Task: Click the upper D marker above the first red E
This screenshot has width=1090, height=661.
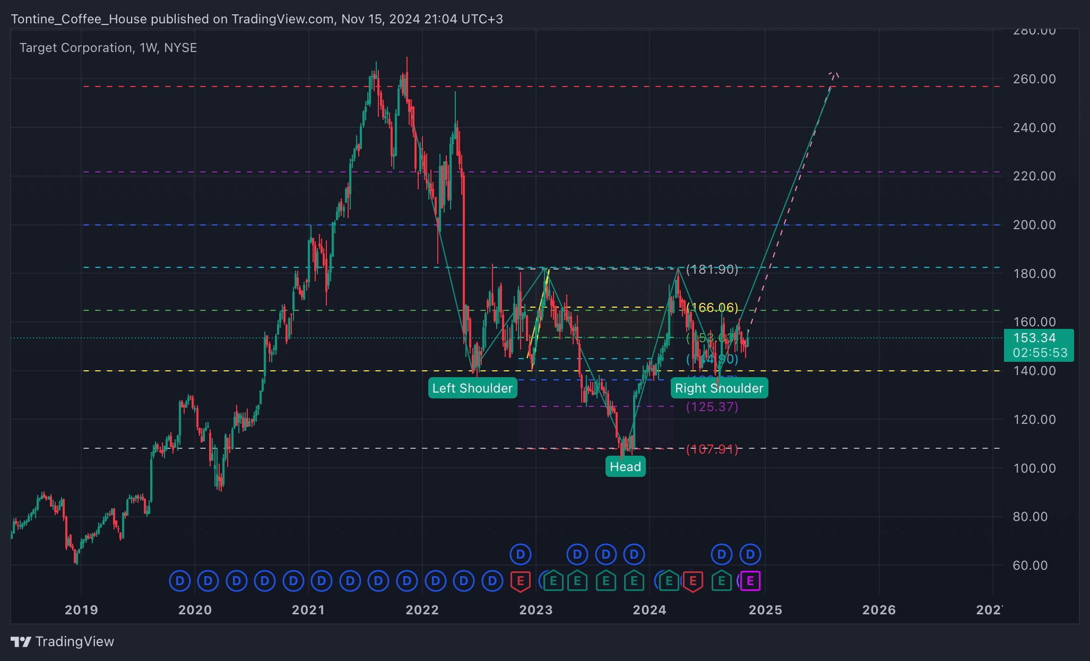Action: click(x=521, y=554)
